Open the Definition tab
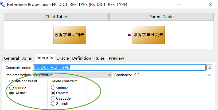The width and height of the screenshot is (218, 110). click(81, 58)
